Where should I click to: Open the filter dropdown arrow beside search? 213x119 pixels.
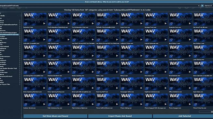click(202, 6)
